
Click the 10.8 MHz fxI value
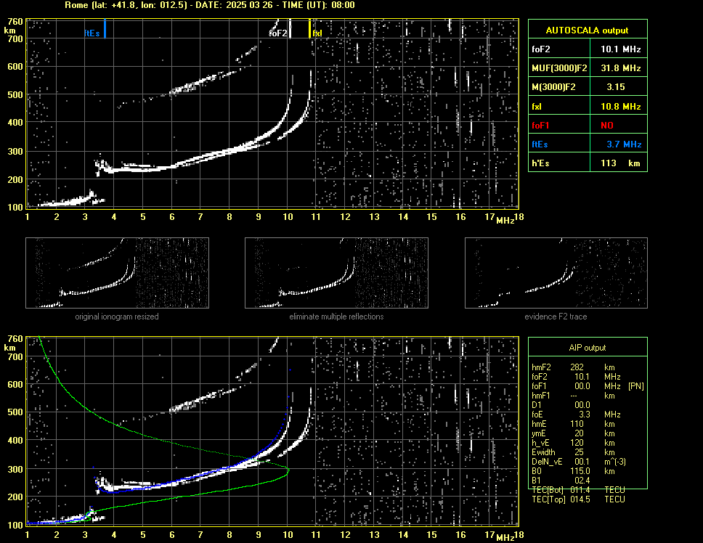pos(620,107)
